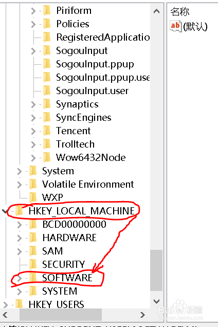The width and height of the screenshot is (218, 327).
Task: Click the HKEY_USERS folder icon
Action: point(20,304)
